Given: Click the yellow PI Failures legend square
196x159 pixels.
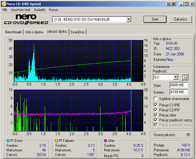Looking at the screenshot, I should 57,141.
